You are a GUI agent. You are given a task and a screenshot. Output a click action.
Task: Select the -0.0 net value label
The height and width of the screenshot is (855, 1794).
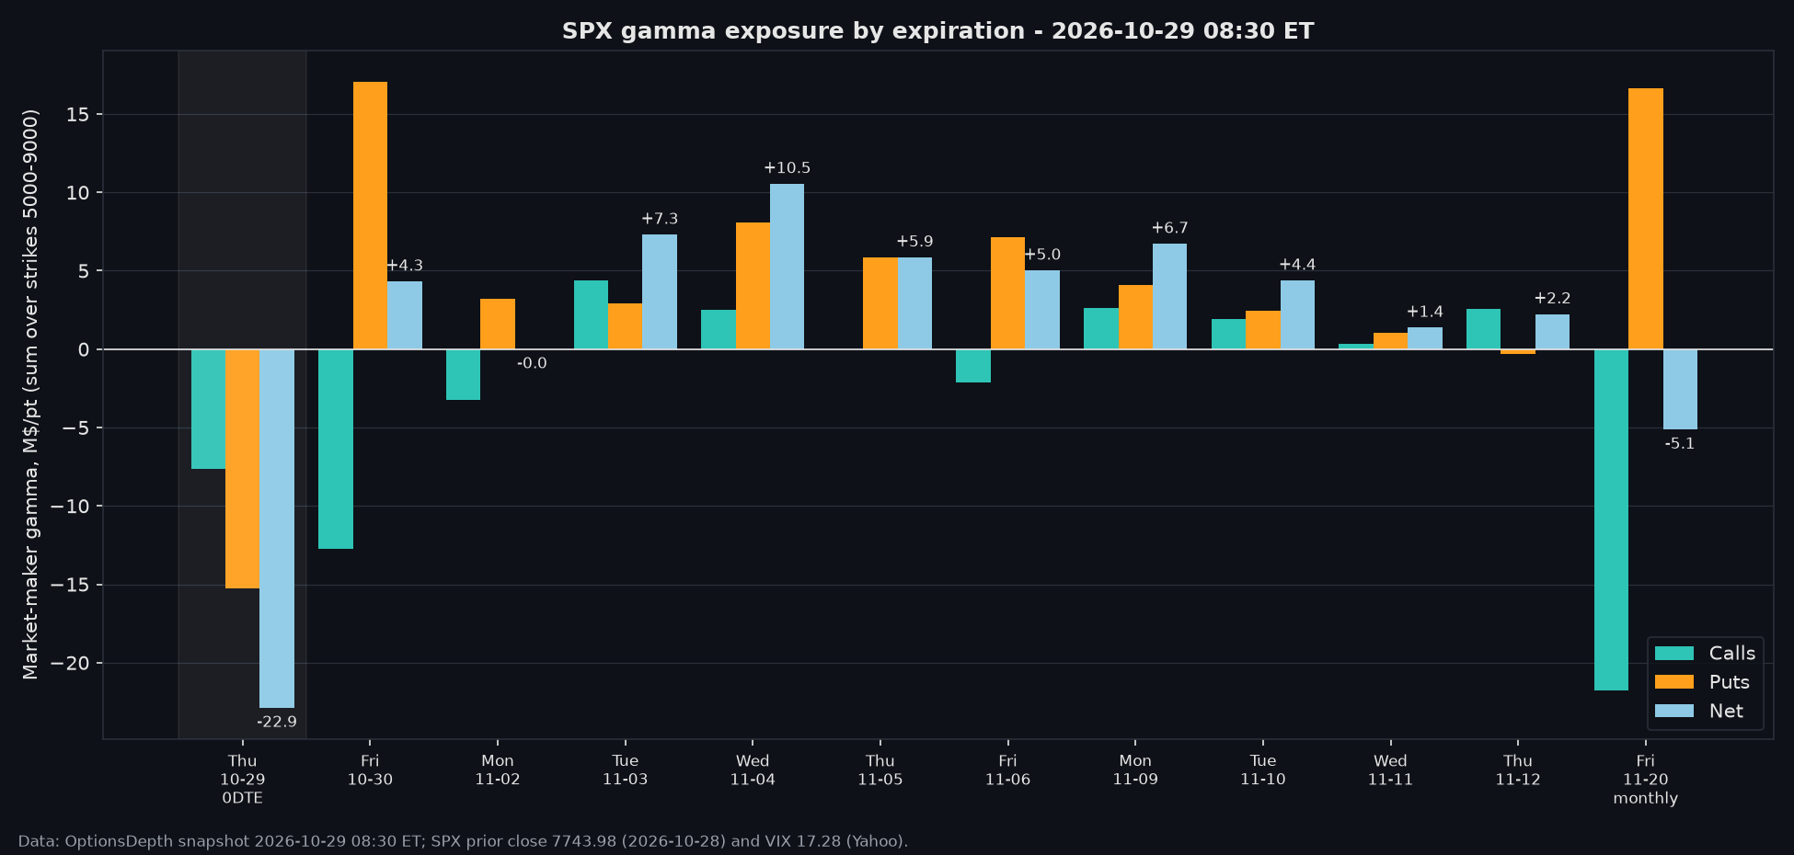[532, 363]
